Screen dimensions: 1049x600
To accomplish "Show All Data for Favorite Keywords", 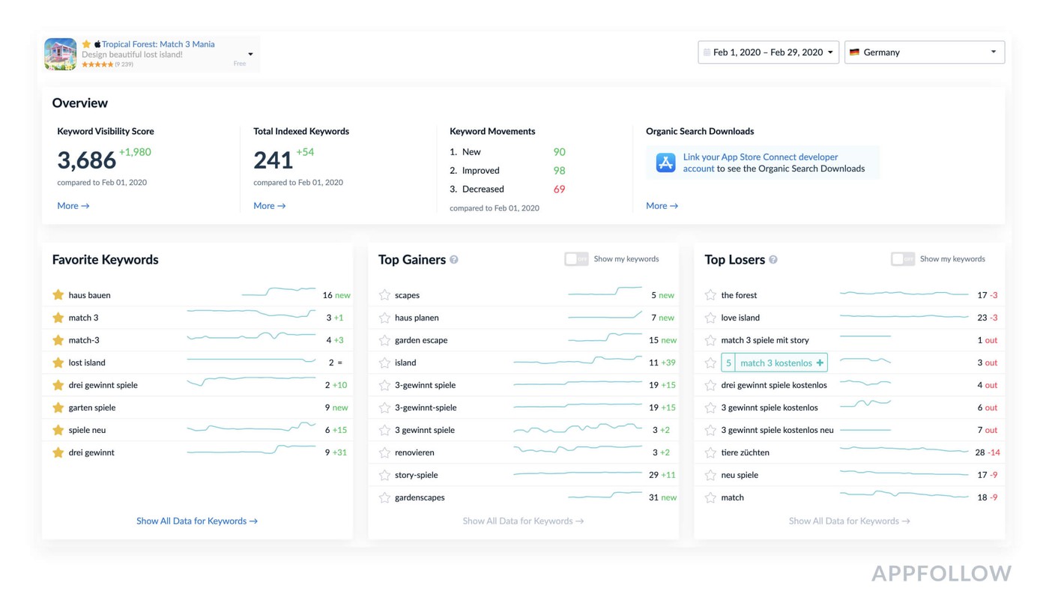I will [x=196, y=521].
